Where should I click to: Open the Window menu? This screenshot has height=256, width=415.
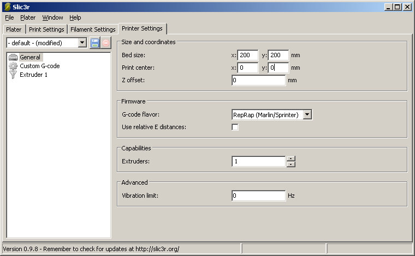(x=52, y=17)
